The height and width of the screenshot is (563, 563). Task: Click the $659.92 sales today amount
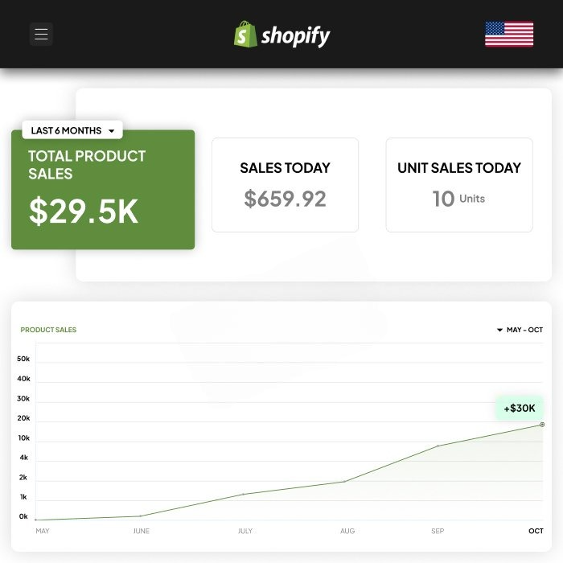point(285,199)
